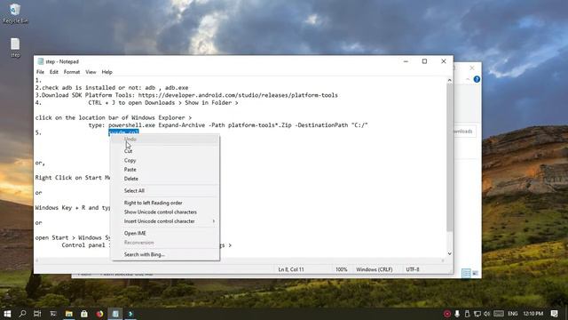Image resolution: width=568 pixels, height=320 pixels.
Task: Click the ENG language indicator
Action: coord(513,314)
